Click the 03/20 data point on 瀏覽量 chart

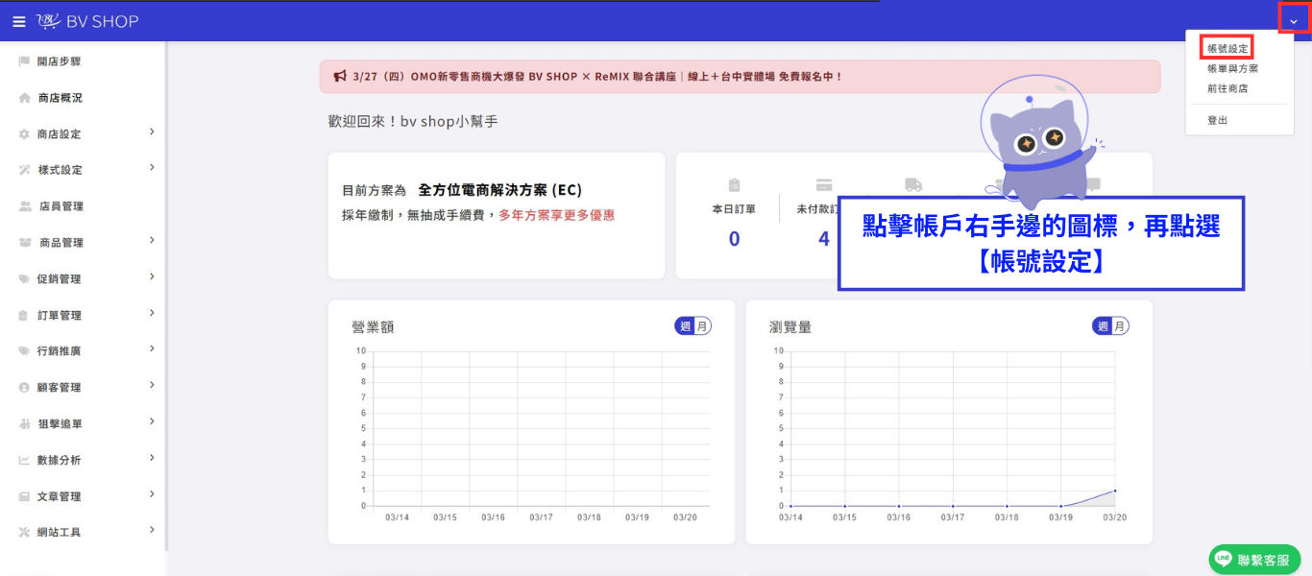click(1114, 491)
